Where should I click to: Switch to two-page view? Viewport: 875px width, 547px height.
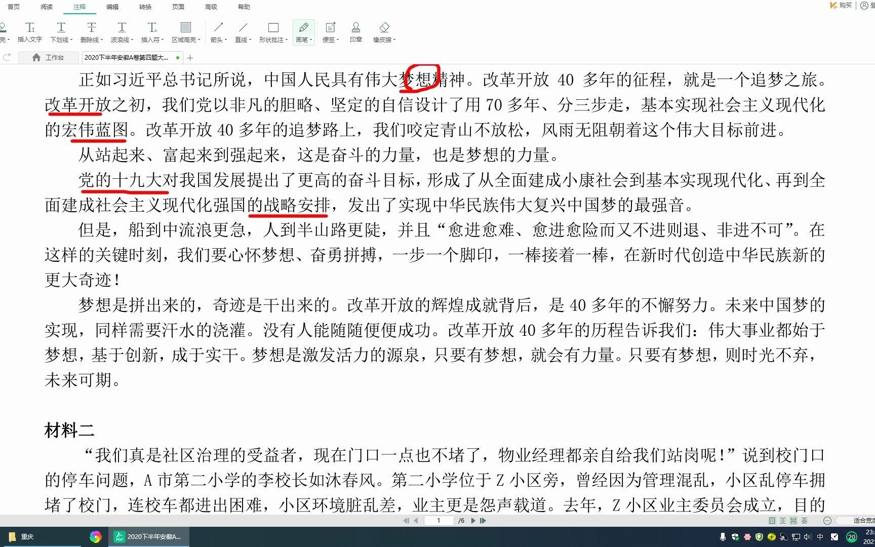[x=783, y=521]
